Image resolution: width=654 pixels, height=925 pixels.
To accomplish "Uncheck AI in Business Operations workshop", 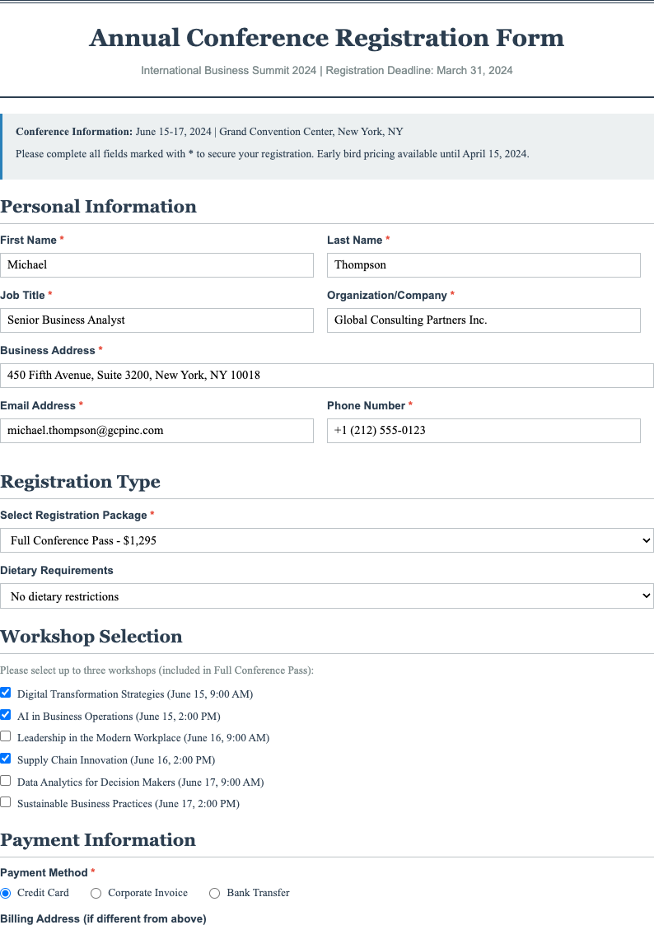I will [6, 714].
